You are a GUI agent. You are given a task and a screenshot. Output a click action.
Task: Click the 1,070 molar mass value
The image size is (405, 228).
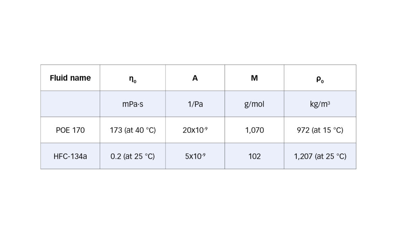pyautogui.click(x=254, y=130)
